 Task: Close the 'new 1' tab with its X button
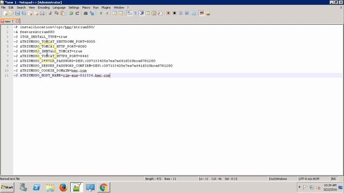(17, 21)
